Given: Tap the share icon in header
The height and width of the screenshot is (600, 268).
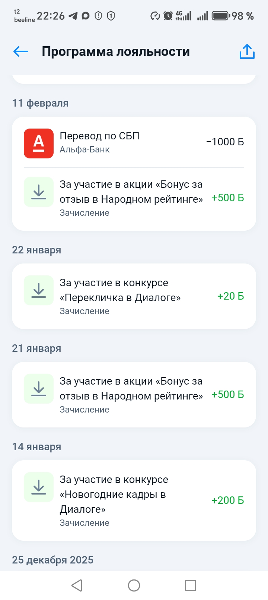Looking at the screenshot, I should pos(247,51).
